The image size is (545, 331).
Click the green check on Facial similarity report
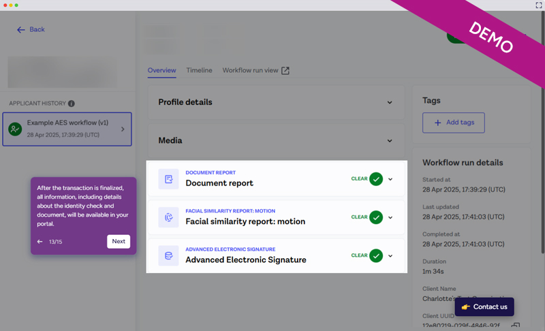[376, 217]
